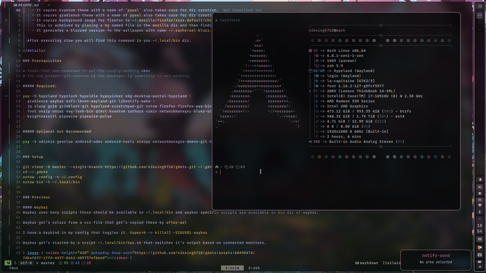This screenshot has width=486, height=273.
Task: Expand the chevron above the clock
Action: click(x=480, y=219)
